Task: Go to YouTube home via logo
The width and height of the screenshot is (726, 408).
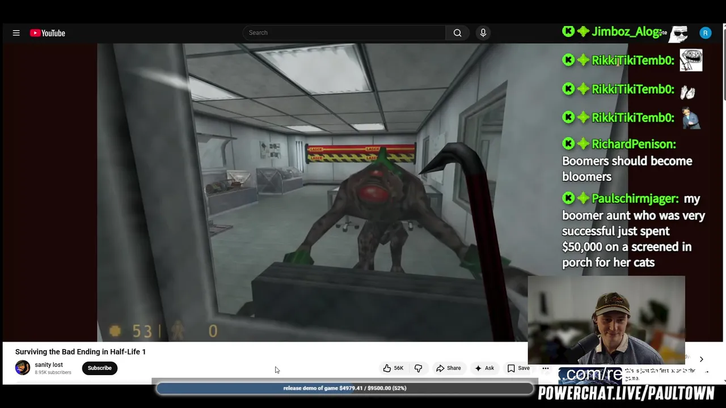Action: click(x=48, y=33)
